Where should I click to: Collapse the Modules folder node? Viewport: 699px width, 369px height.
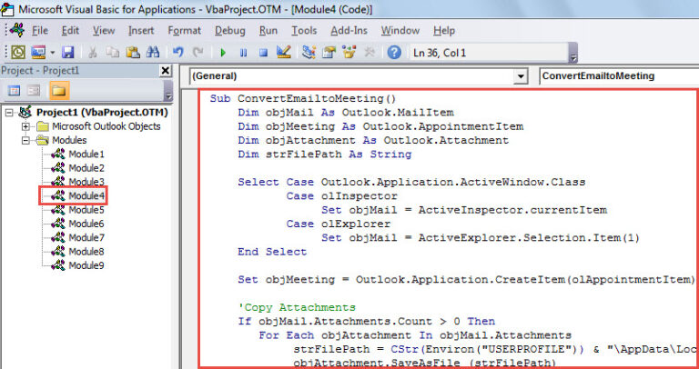[x=26, y=140]
